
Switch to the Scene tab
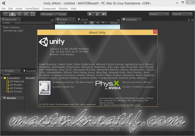point(65,19)
